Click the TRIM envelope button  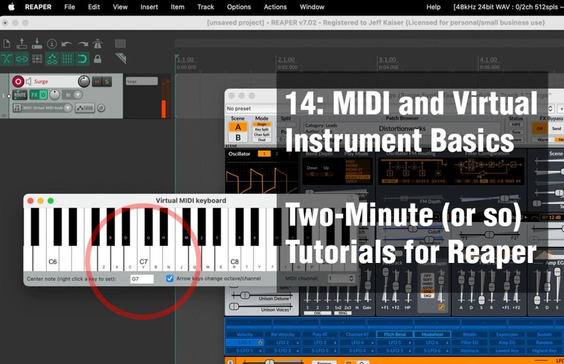pos(85,108)
